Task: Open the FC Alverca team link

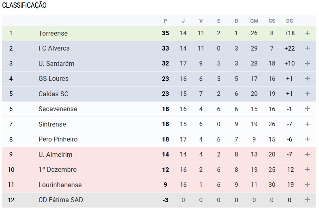Action: click(54, 48)
